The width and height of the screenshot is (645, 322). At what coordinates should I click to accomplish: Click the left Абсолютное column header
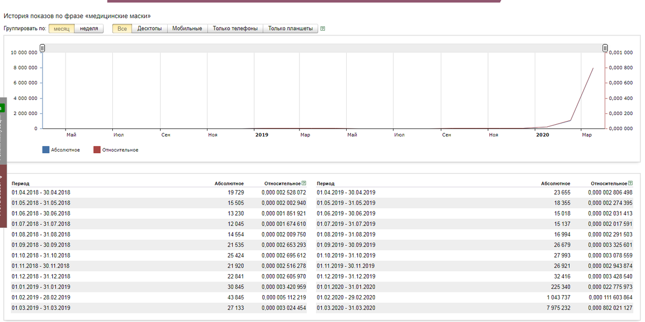click(229, 183)
